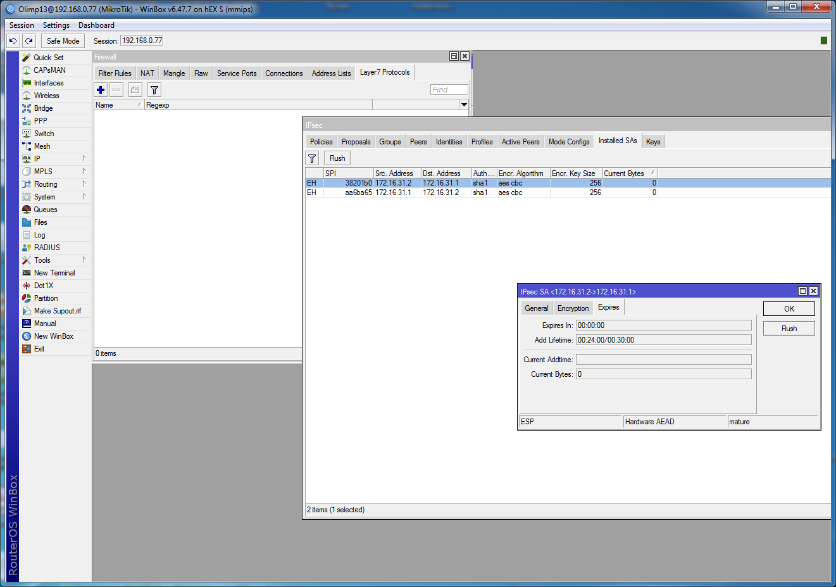Open the IPsec Keys tab
Image resolution: width=836 pixels, height=587 pixels.
(x=653, y=142)
